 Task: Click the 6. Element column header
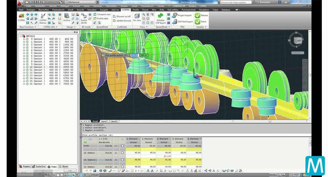164,139
